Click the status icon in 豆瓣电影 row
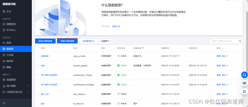 point(118,56)
